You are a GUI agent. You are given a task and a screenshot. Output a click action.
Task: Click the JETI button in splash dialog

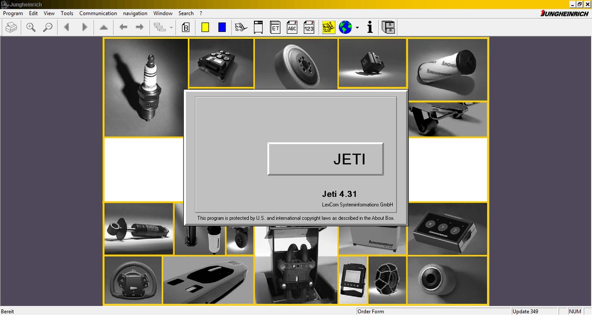326,159
